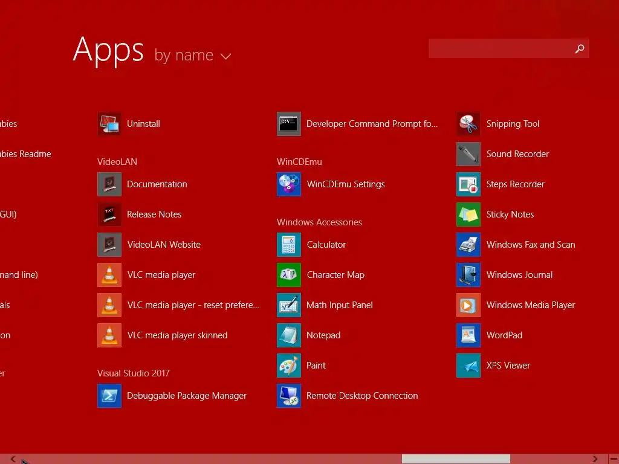Click the chevron next to 'by name'

click(x=226, y=56)
